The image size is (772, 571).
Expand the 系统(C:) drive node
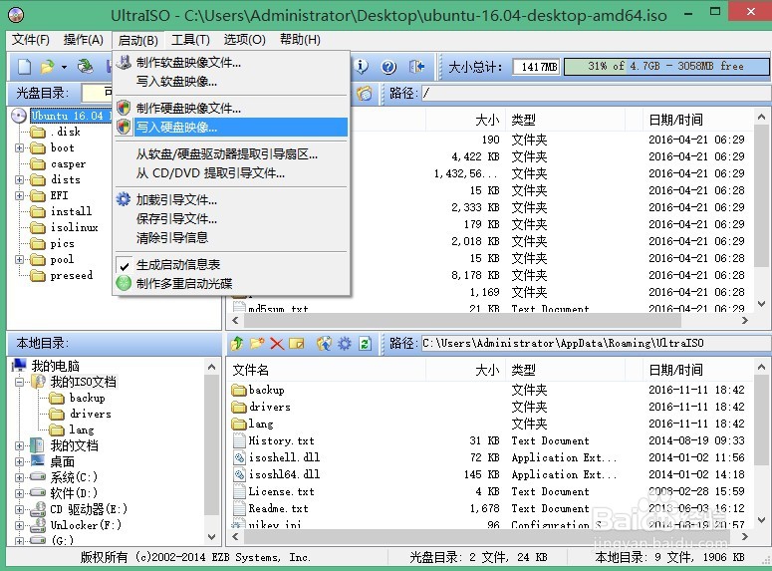click(x=19, y=477)
